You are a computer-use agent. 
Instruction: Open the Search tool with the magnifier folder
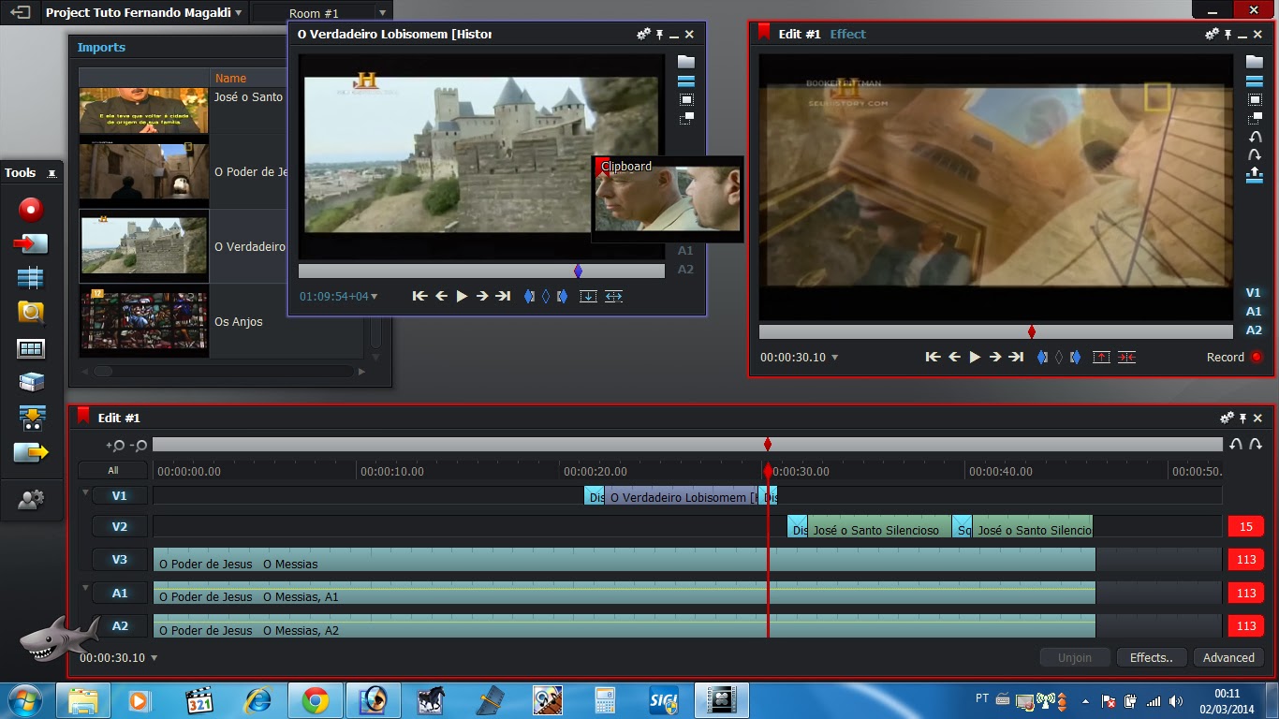[31, 313]
